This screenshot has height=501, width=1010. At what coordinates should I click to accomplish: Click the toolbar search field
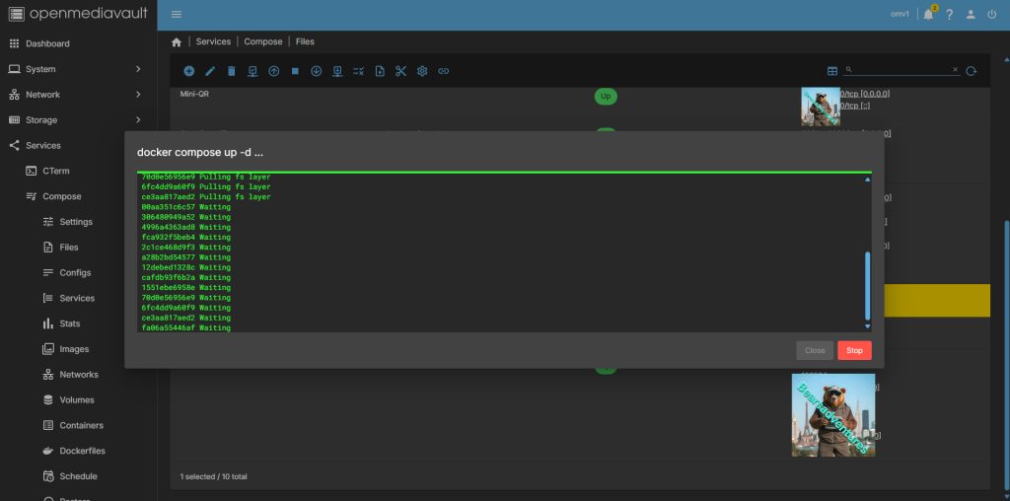902,71
